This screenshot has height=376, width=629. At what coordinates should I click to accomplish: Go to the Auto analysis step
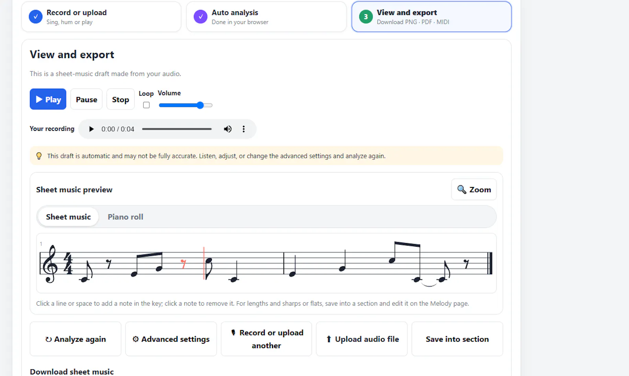pos(267,17)
